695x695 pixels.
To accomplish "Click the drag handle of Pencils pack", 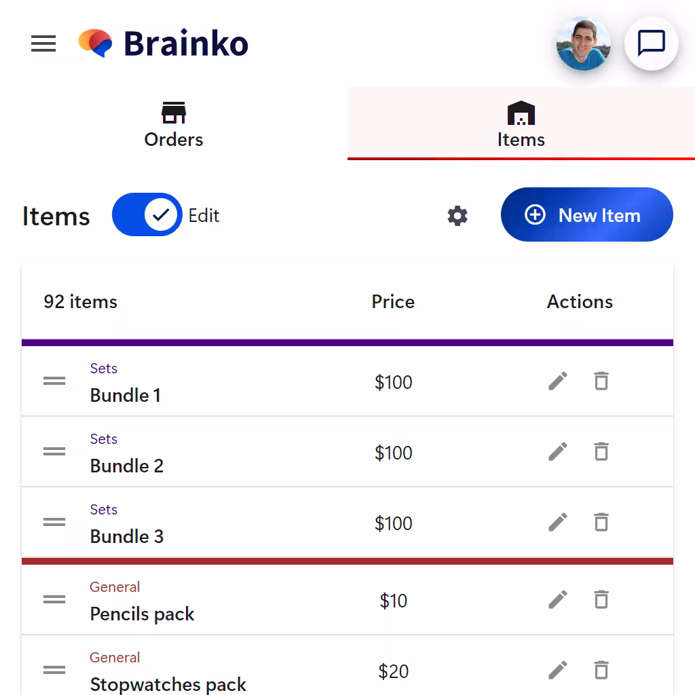I will point(54,600).
